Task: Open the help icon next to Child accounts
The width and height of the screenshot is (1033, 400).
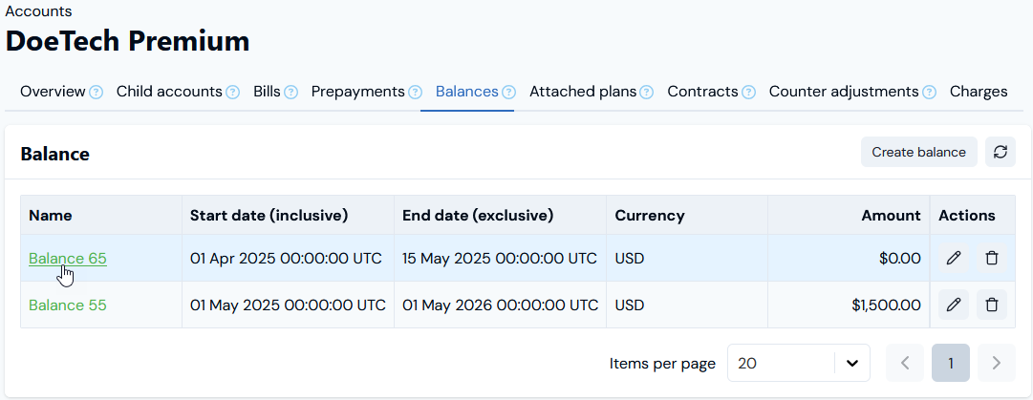Action: 232,92
